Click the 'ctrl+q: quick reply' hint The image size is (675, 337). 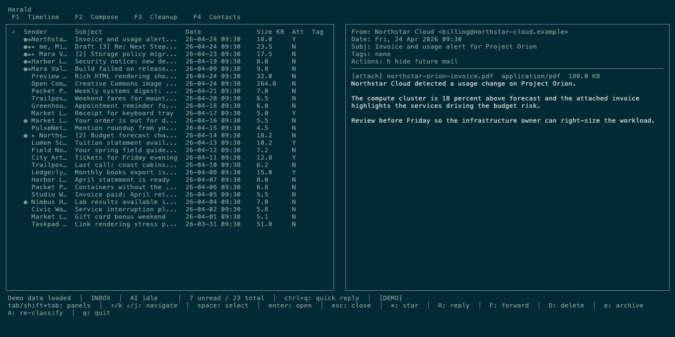(x=322, y=298)
